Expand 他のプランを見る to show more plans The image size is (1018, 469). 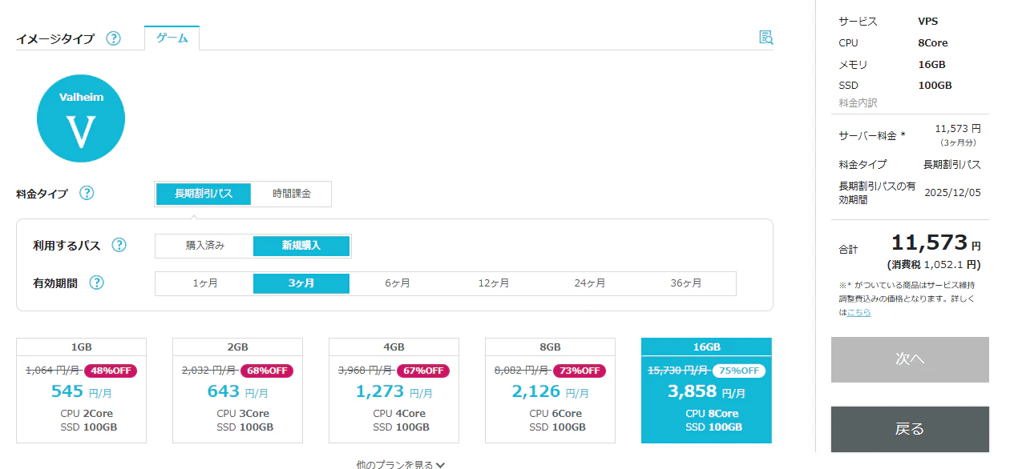pyautogui.click(x=401, y=464)
